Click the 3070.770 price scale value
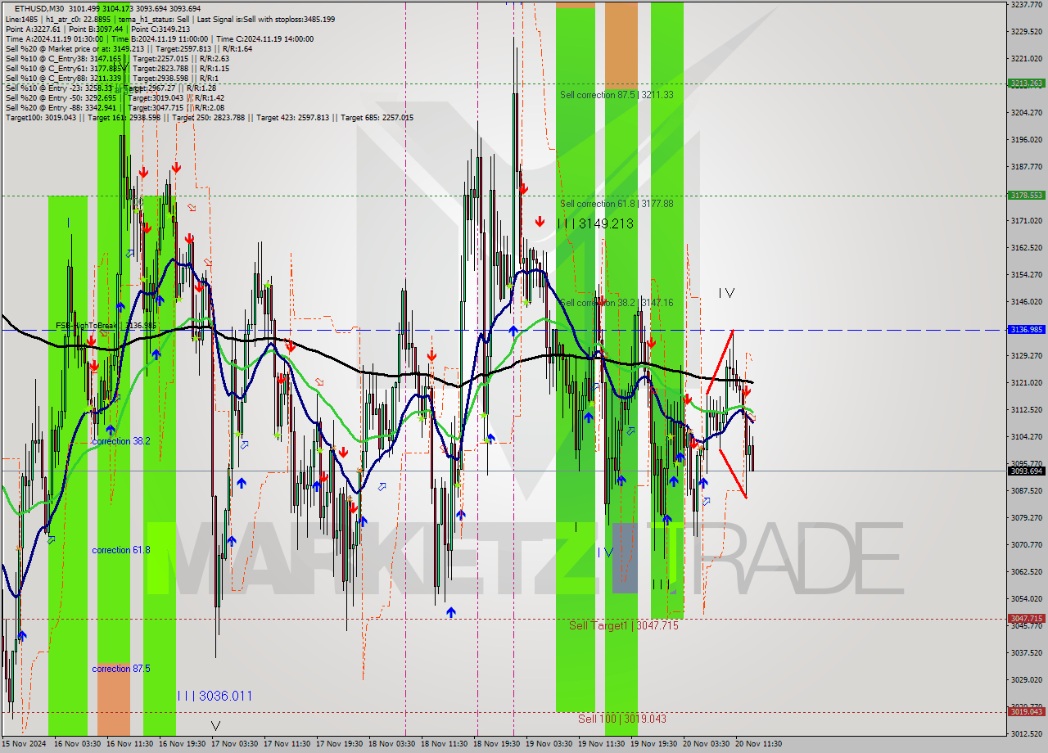 [1026, 544]
